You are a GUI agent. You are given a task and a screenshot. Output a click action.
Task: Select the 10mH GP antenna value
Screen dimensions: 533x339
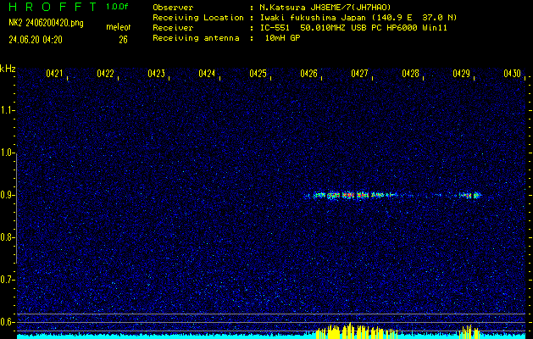tap(282, 38)
